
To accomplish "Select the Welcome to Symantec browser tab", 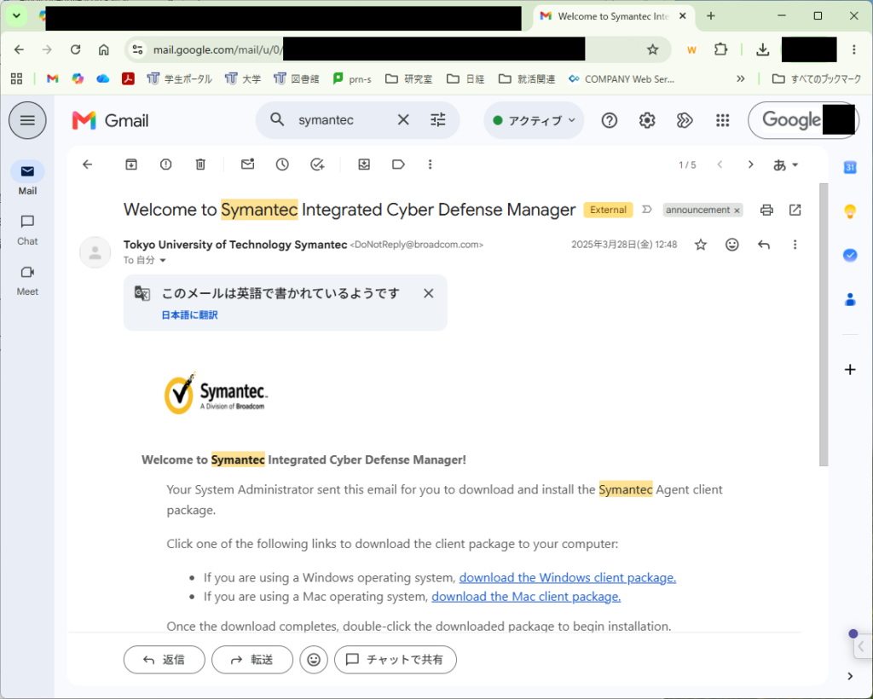I will pyautogui.click(x=614, y=16).
